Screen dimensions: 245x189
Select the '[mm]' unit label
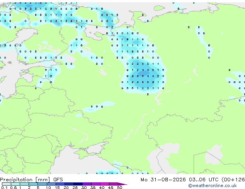coord(43,180)
